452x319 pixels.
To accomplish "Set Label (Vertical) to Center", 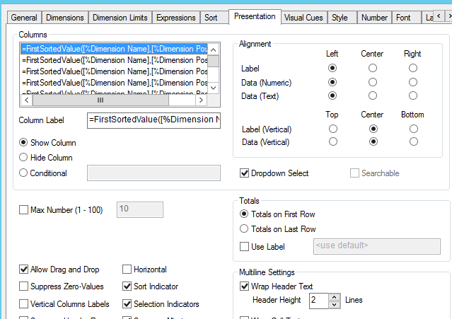I will 373,129.
